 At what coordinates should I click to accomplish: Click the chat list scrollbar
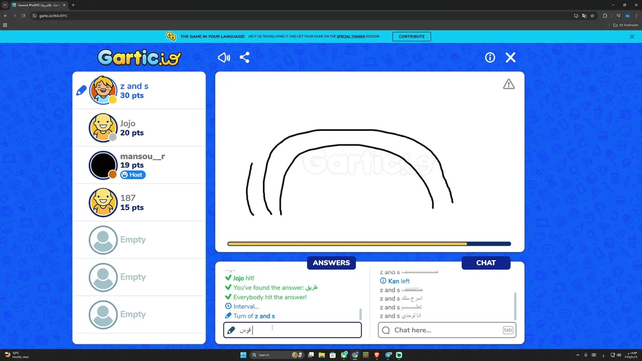[x=515, y=306]
